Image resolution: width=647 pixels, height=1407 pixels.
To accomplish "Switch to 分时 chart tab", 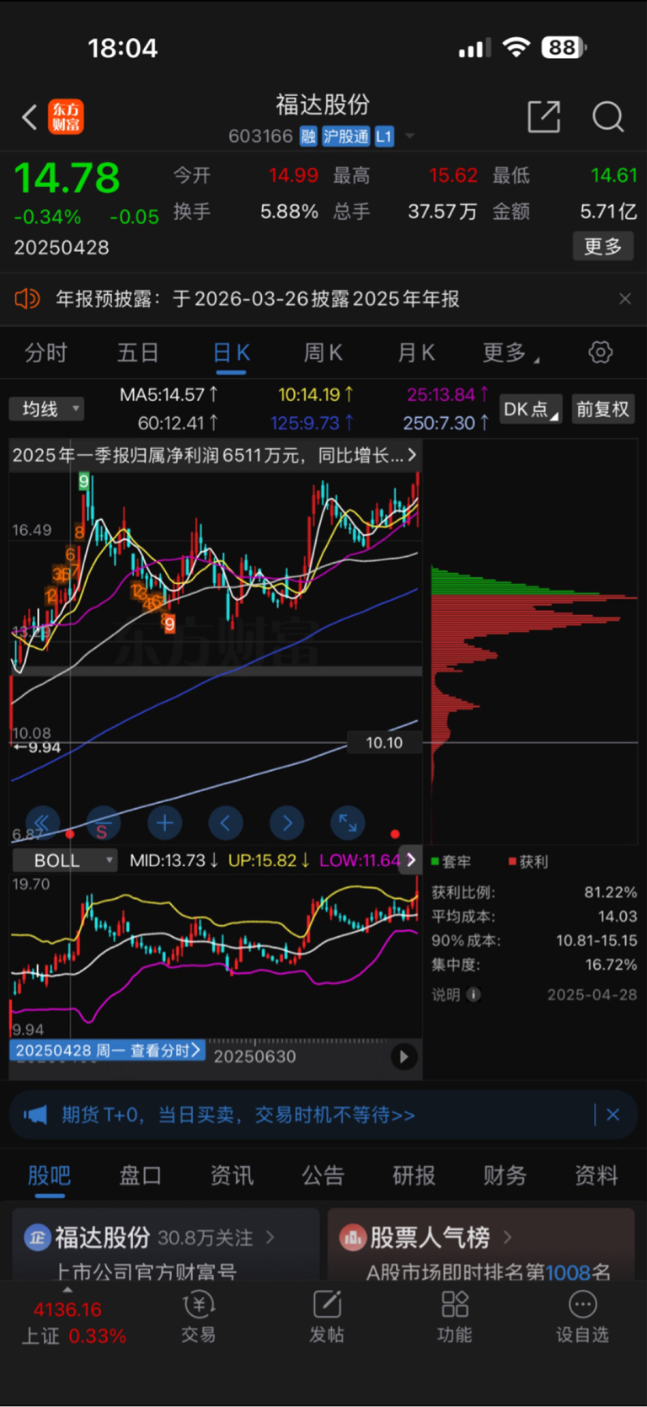I will (x=45, y=352).
